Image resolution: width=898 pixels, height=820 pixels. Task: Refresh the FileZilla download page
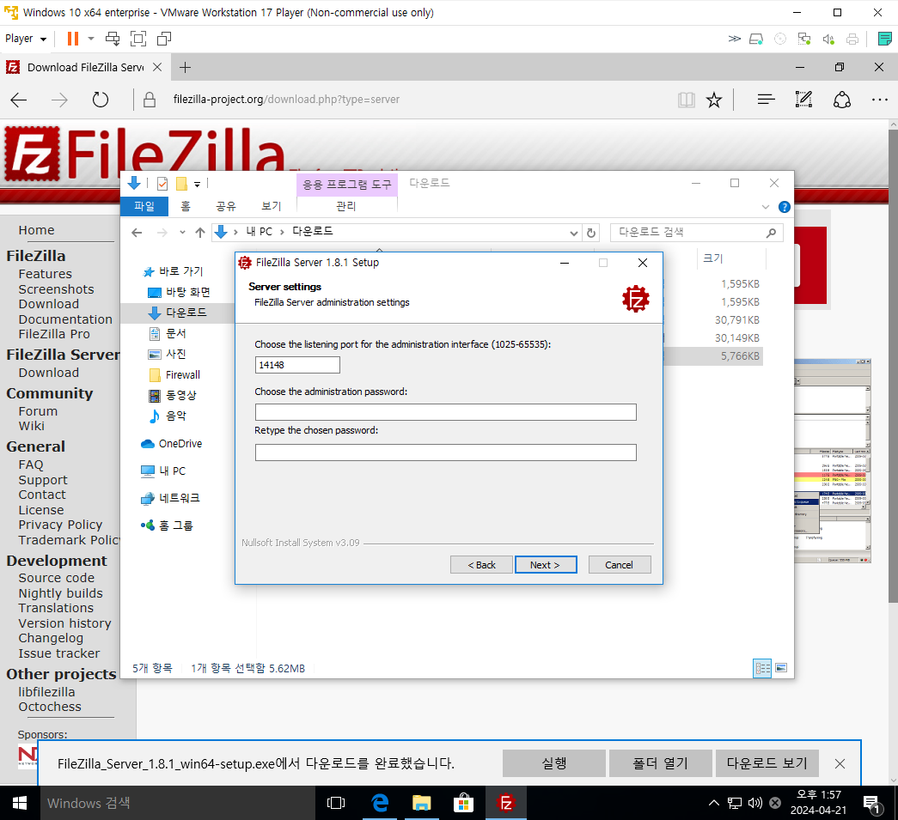point(101,100)
